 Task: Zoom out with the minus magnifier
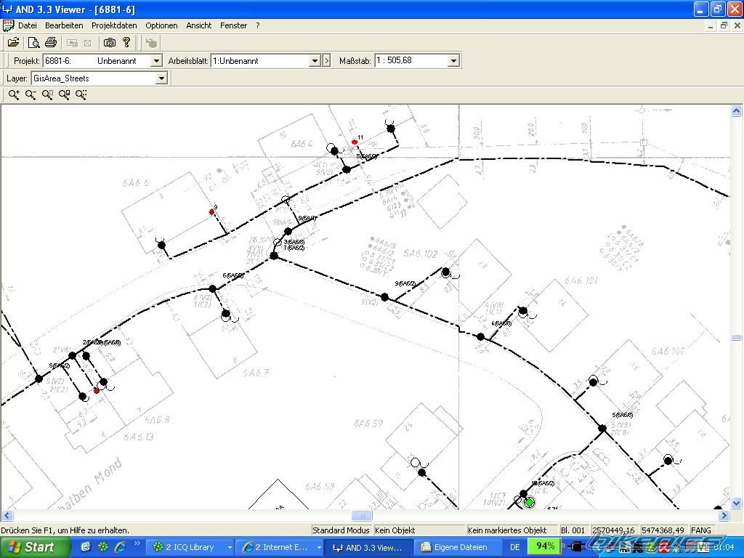31,95
